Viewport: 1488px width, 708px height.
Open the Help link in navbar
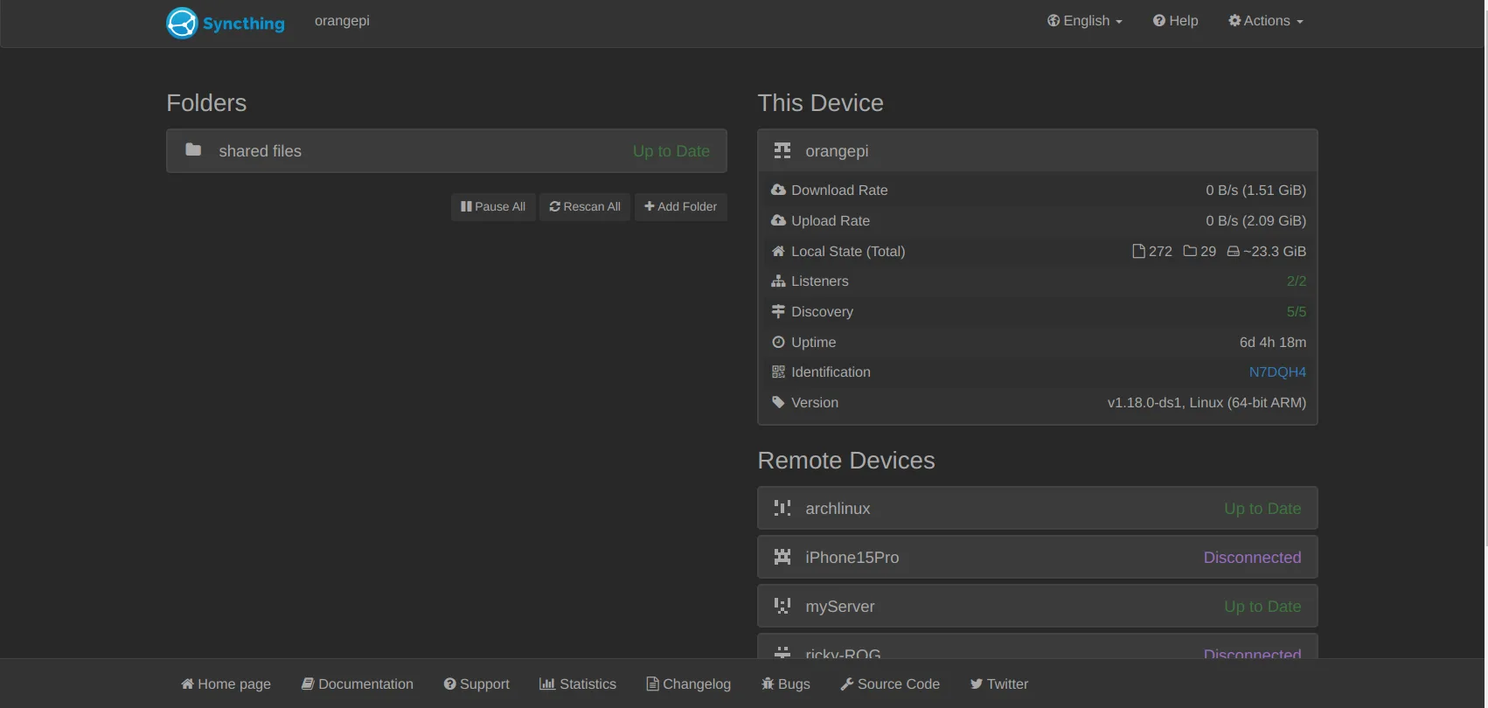pos(1175,21)
